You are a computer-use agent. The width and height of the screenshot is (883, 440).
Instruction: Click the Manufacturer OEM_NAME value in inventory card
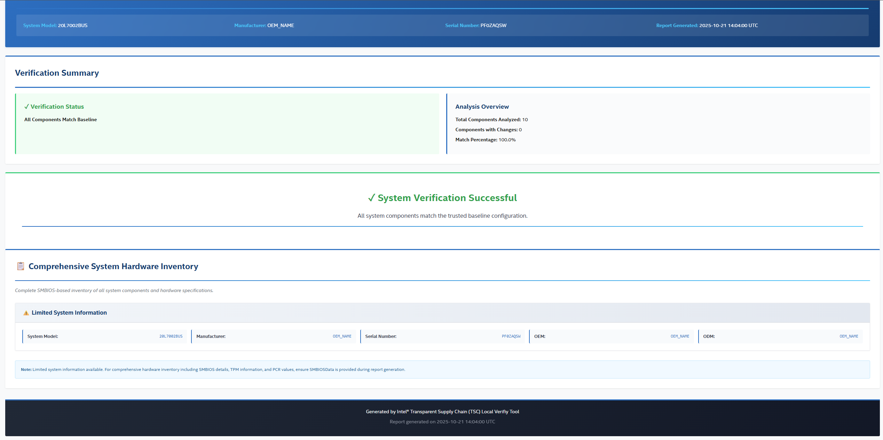pyautogui.click(x=342, y=337)
